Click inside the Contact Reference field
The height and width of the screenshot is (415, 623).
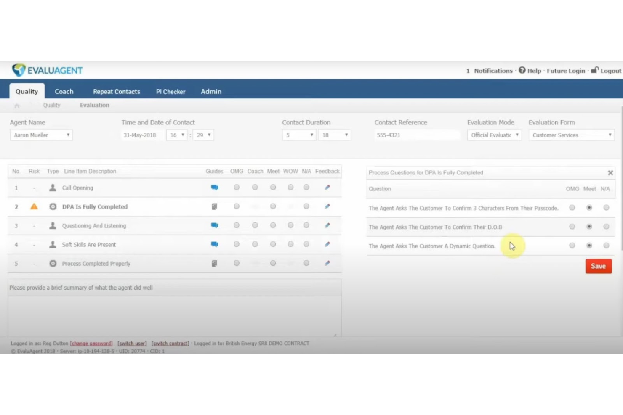pyautogui.click(x=416, y=135)
